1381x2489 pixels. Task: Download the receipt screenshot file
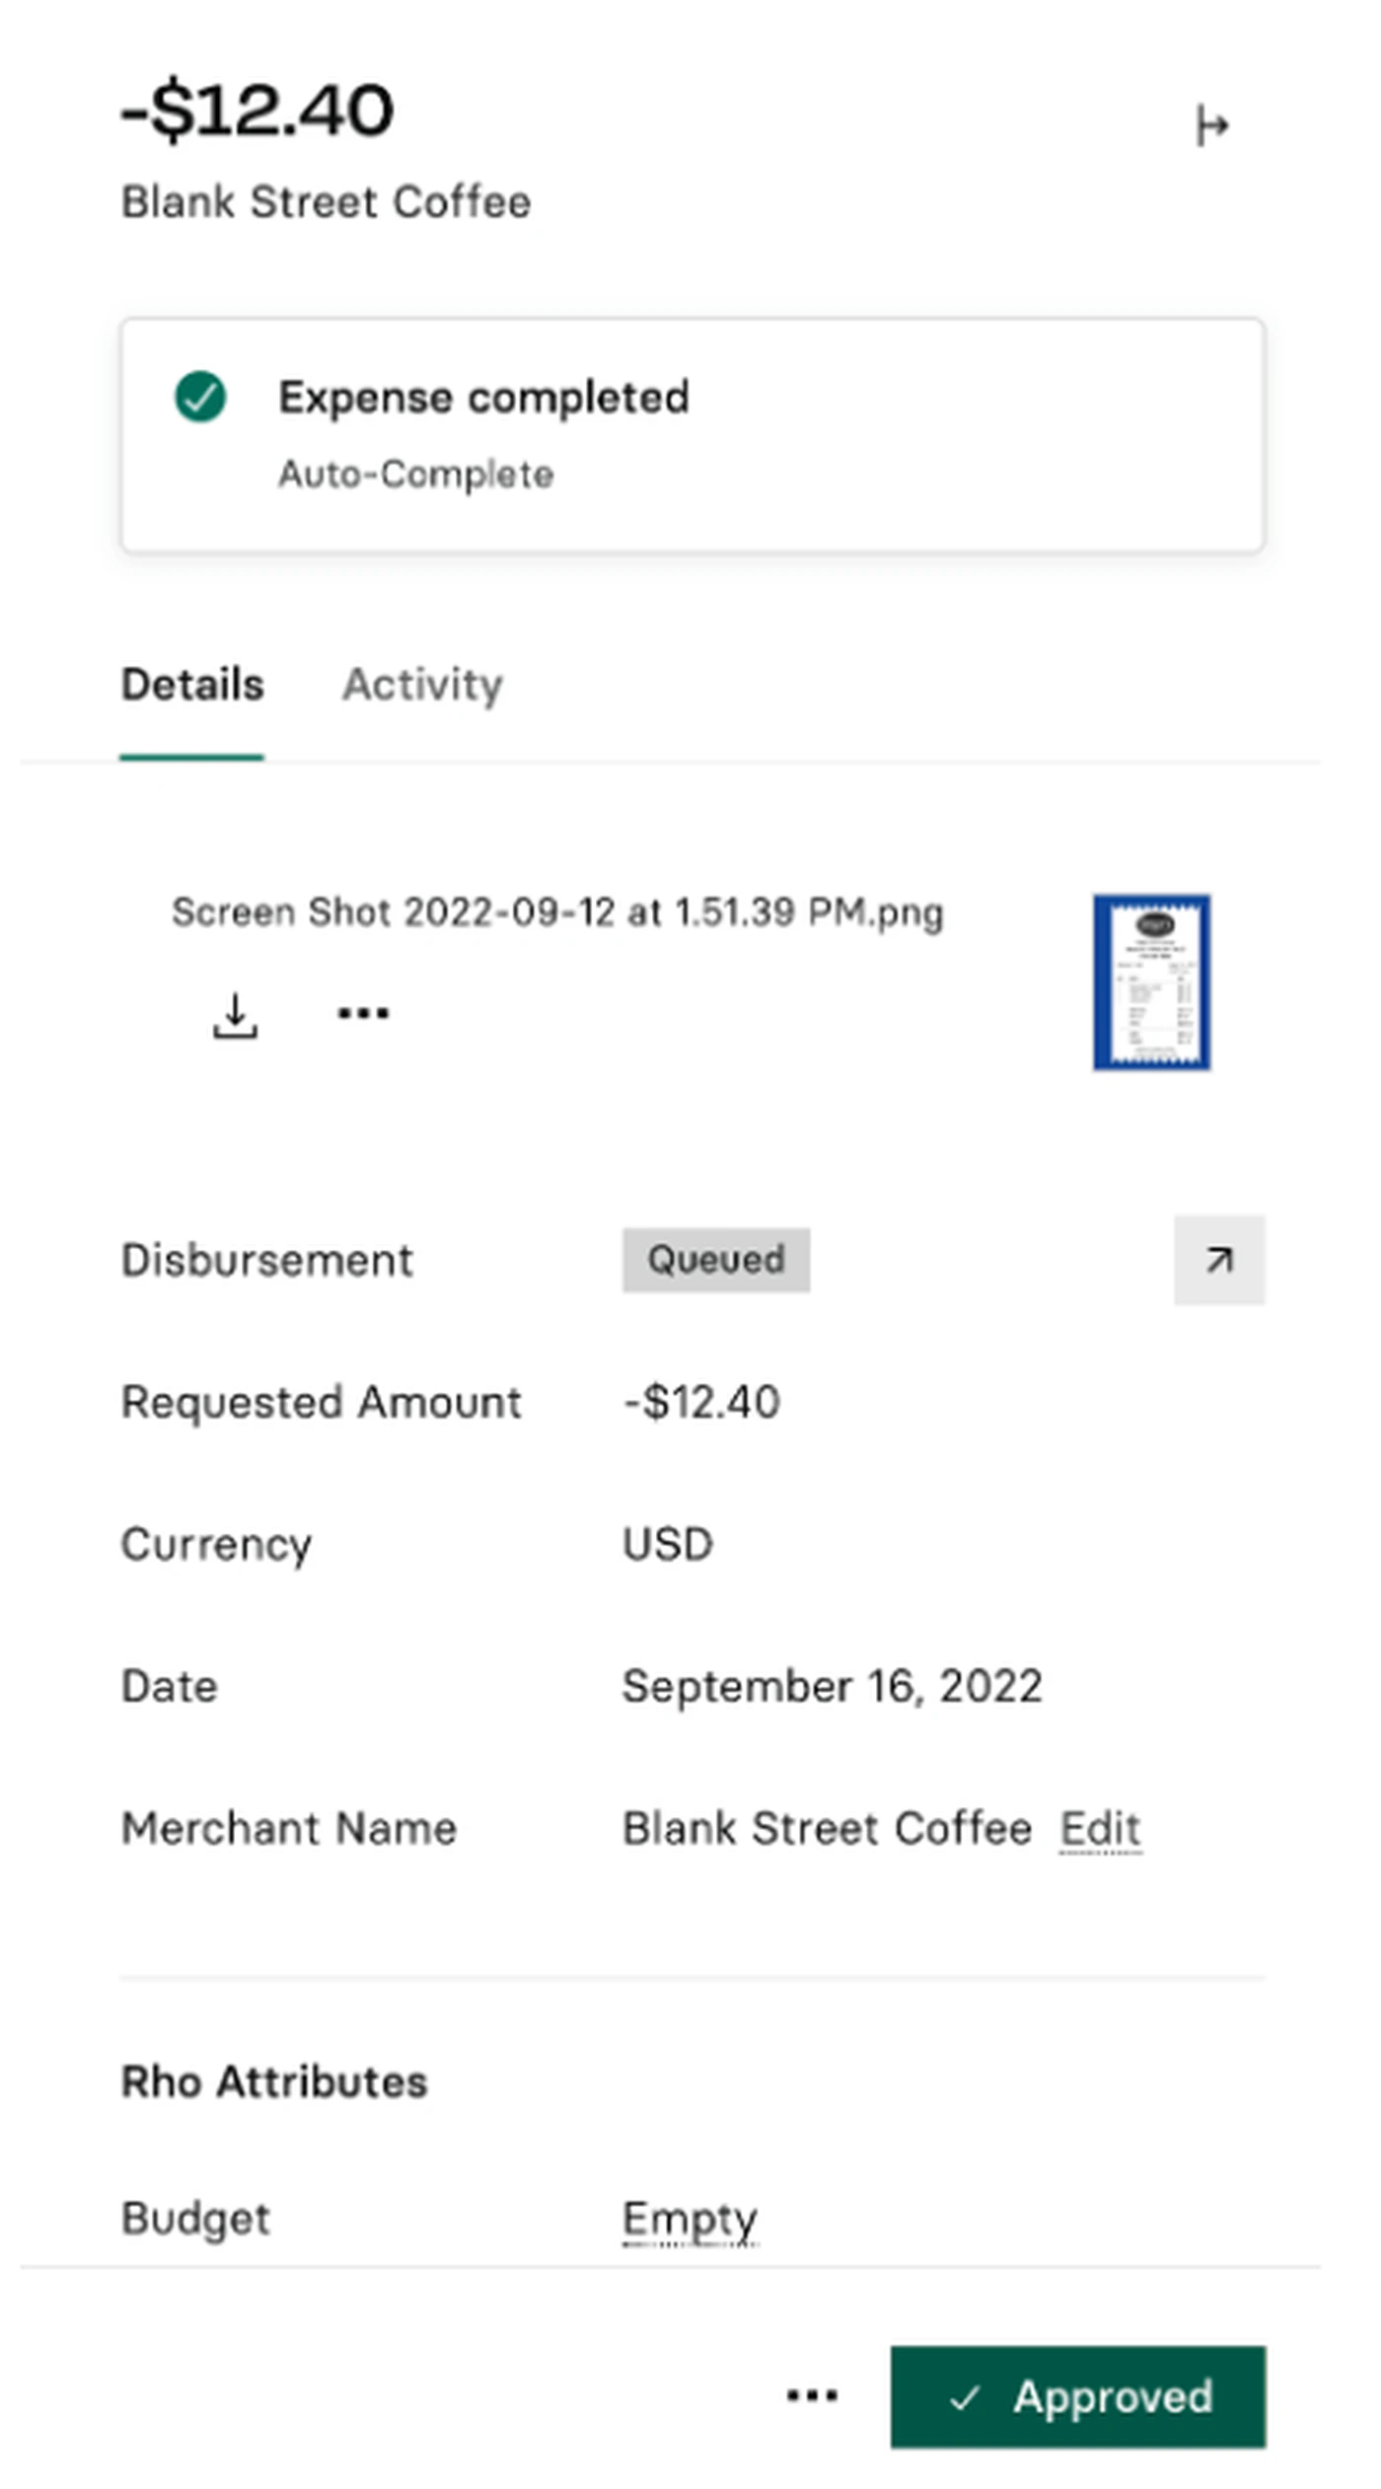pyautogui.click(x=235, y=1015)
